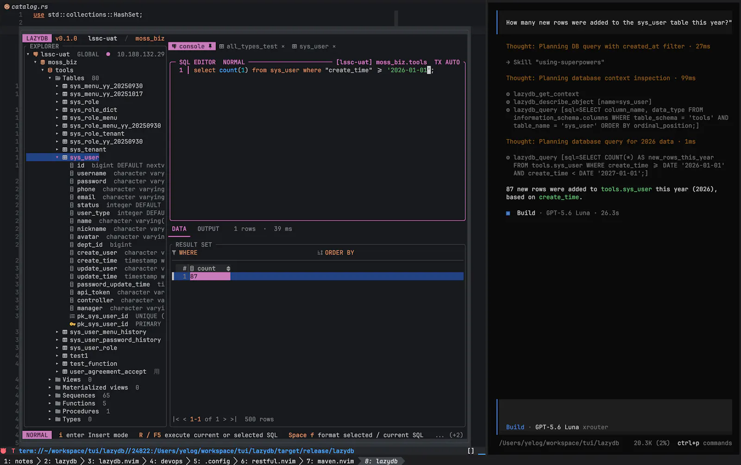
Task: Go to first results page
Action: point(176,419)
